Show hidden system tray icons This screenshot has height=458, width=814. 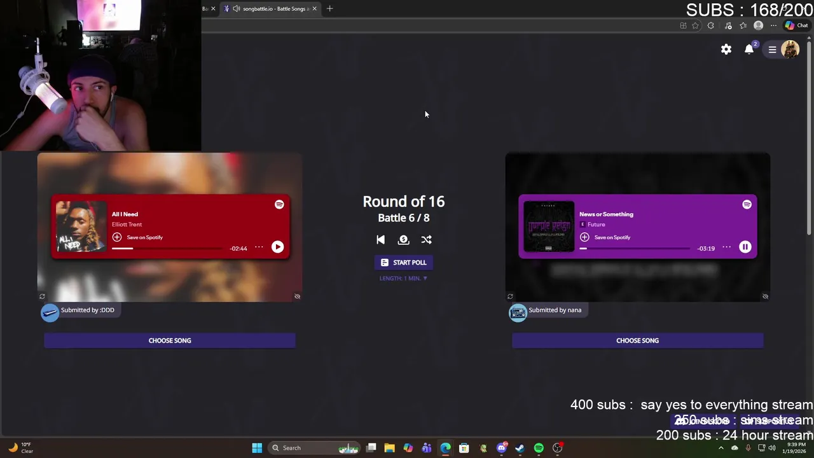(x=721, y=448)
